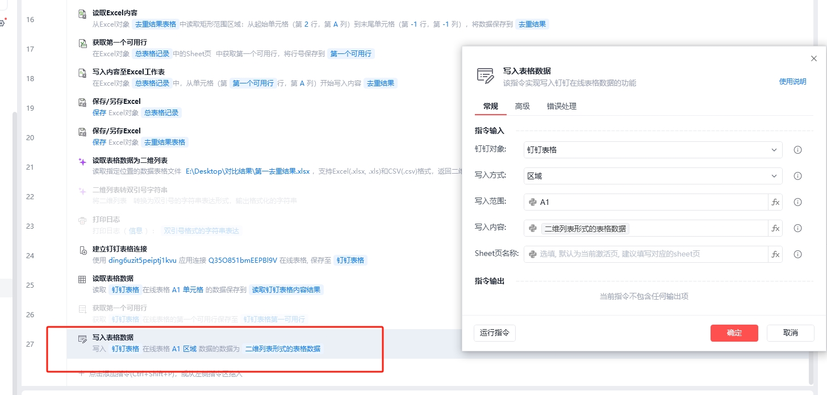Screen dimensions: 827x395
Task: Click the 写入内容至Excel工作表 step icon
Action: (82, 72)
